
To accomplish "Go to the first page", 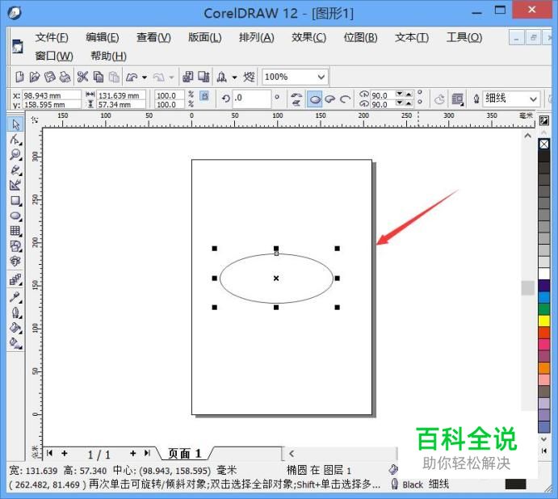I will pyautogui.click(x=49, y=453).
